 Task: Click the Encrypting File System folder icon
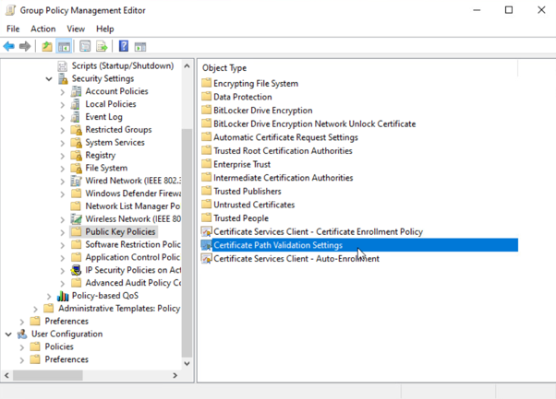[x=206, y=83]
